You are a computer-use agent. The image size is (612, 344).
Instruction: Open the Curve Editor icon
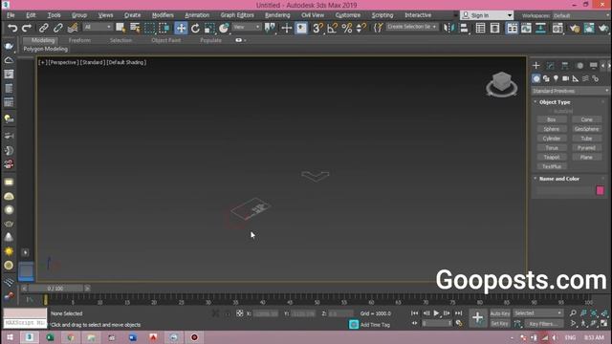click(526, 28)
